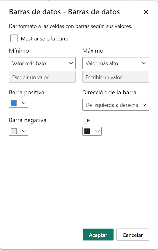Click the Máximo "Escribir un valor" field
The image size is (158, 250).
coord(116,77)
